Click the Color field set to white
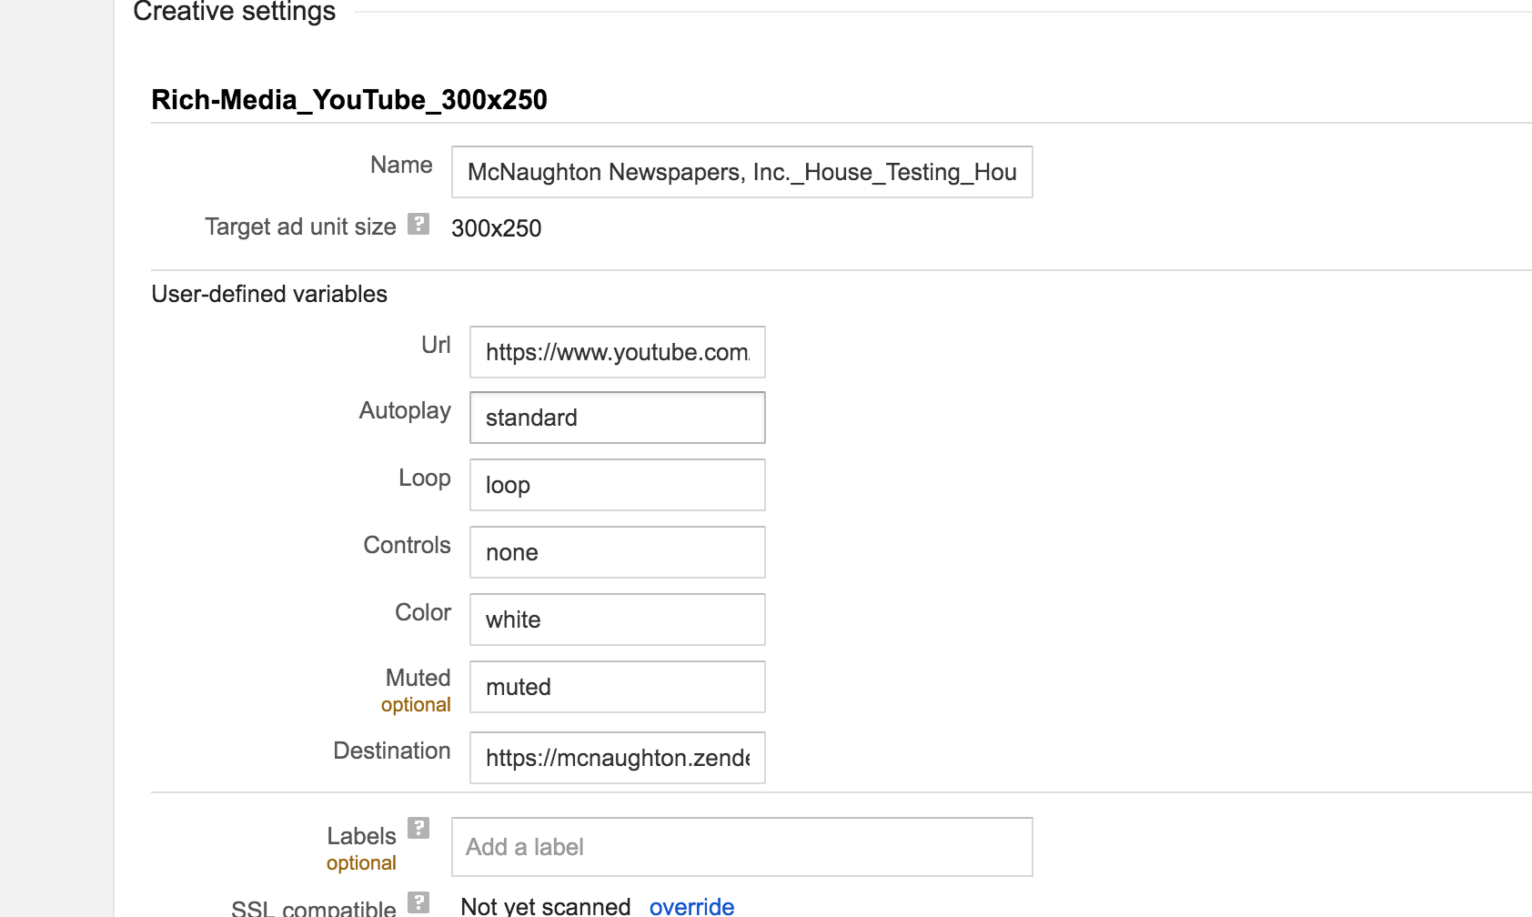Screen dimensions: 1532x917 coord(617,620)
